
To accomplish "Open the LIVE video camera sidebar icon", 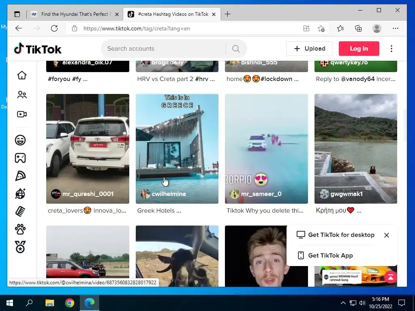I will (x=22, y=114).
